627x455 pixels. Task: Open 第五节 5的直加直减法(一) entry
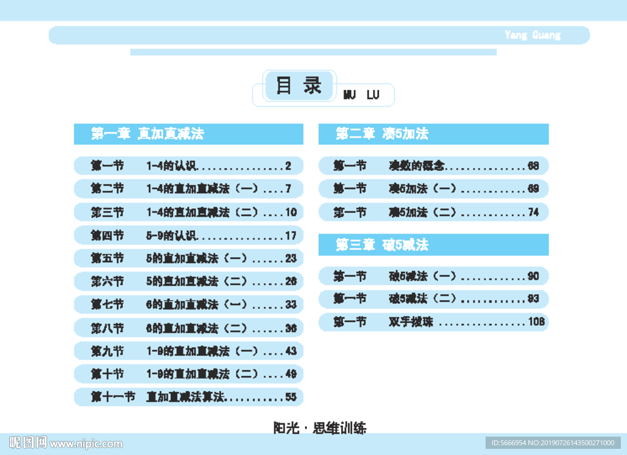click(x=189, y=258)
